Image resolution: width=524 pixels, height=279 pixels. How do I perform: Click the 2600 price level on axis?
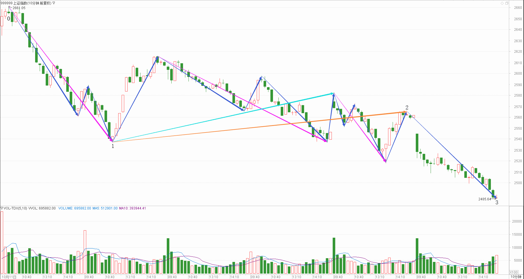(x=518, y=74)
